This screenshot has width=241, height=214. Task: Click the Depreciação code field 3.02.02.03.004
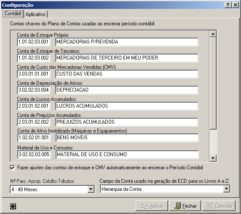[x=34, y=90]
